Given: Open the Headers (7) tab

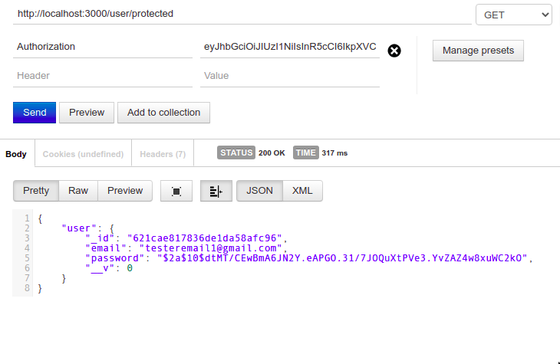Looking at the screenshot, I should [163, 154].
